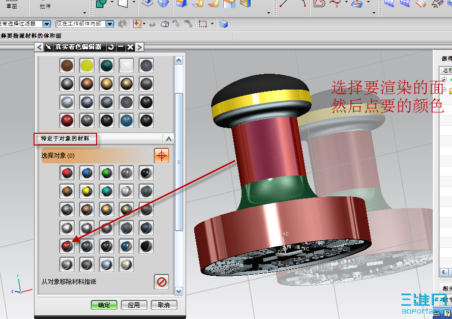Select the light blue material in the last swatch row
452x319 pixels.
coord(107,265)
